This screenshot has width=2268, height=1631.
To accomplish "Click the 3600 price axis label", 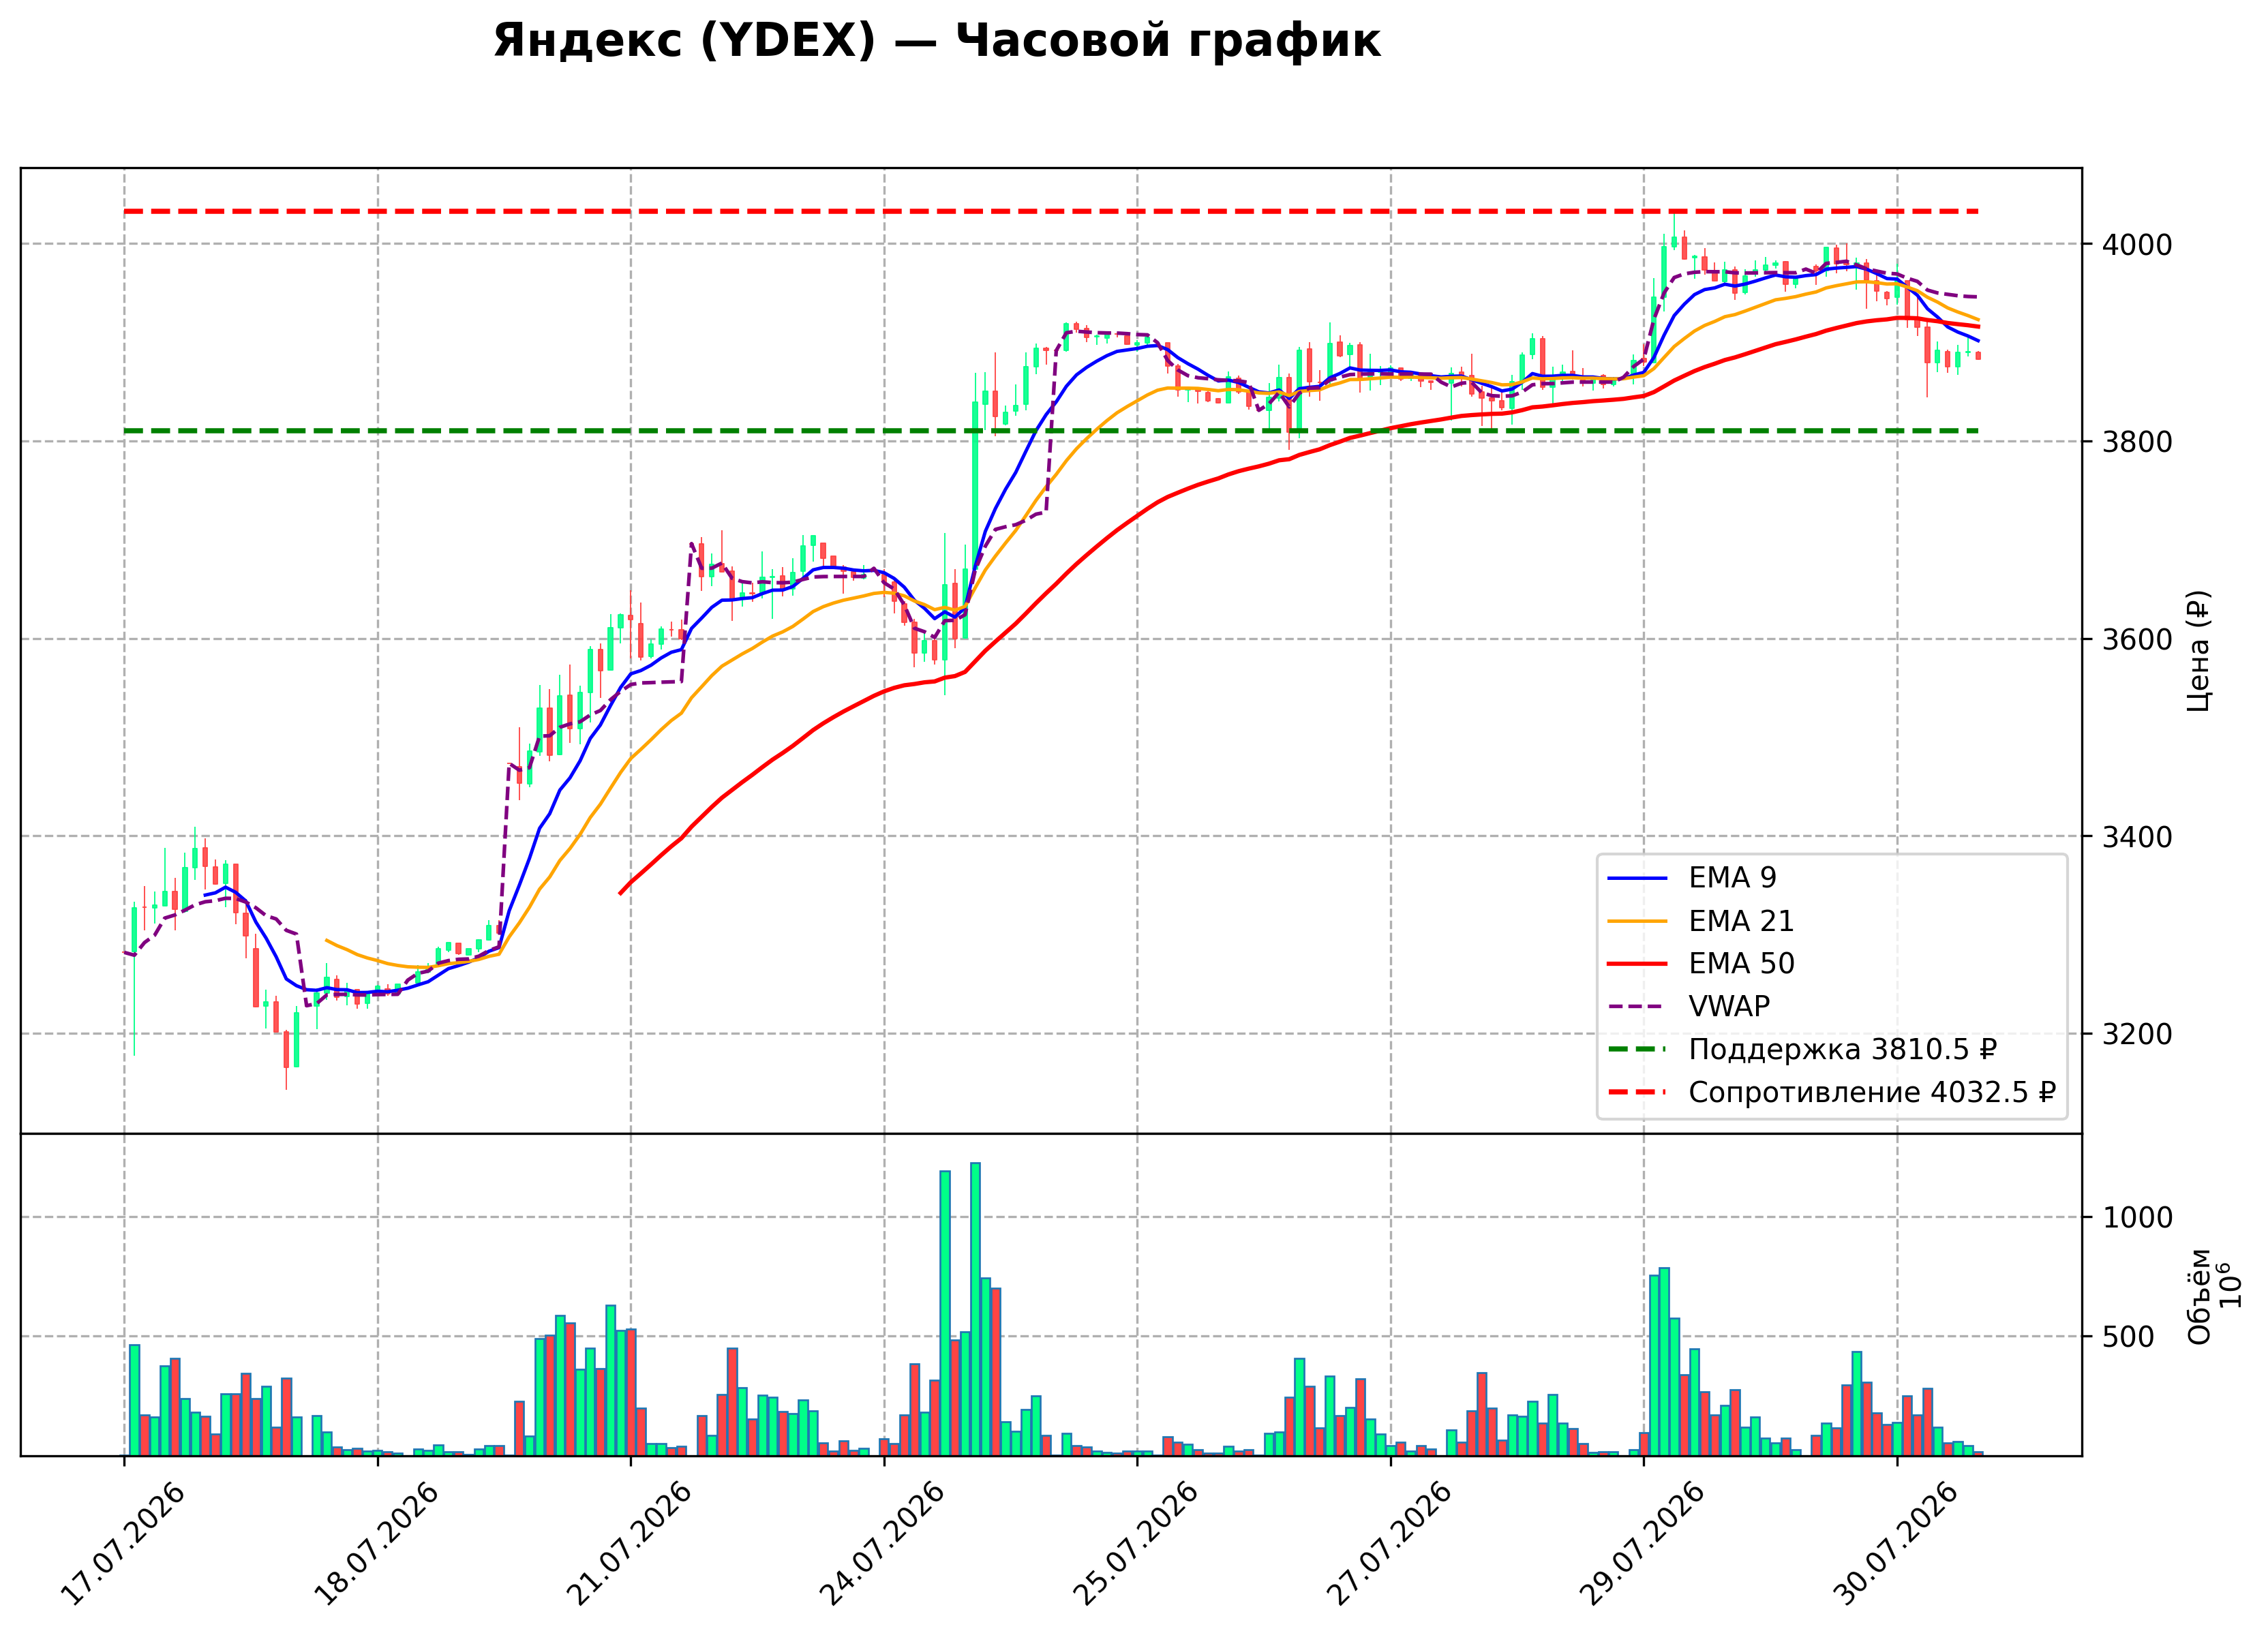I will click(2137, 640).
